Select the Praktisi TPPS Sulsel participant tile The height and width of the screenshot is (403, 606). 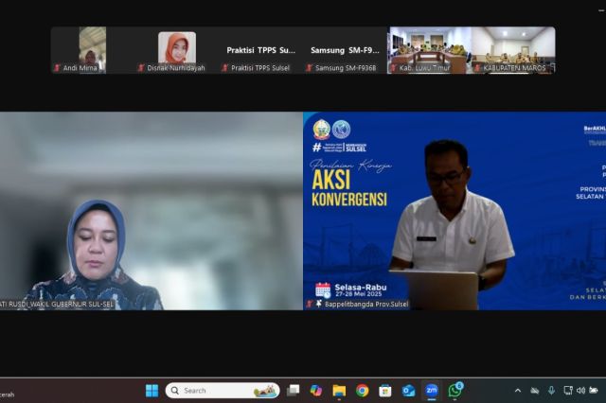point(261,50)
